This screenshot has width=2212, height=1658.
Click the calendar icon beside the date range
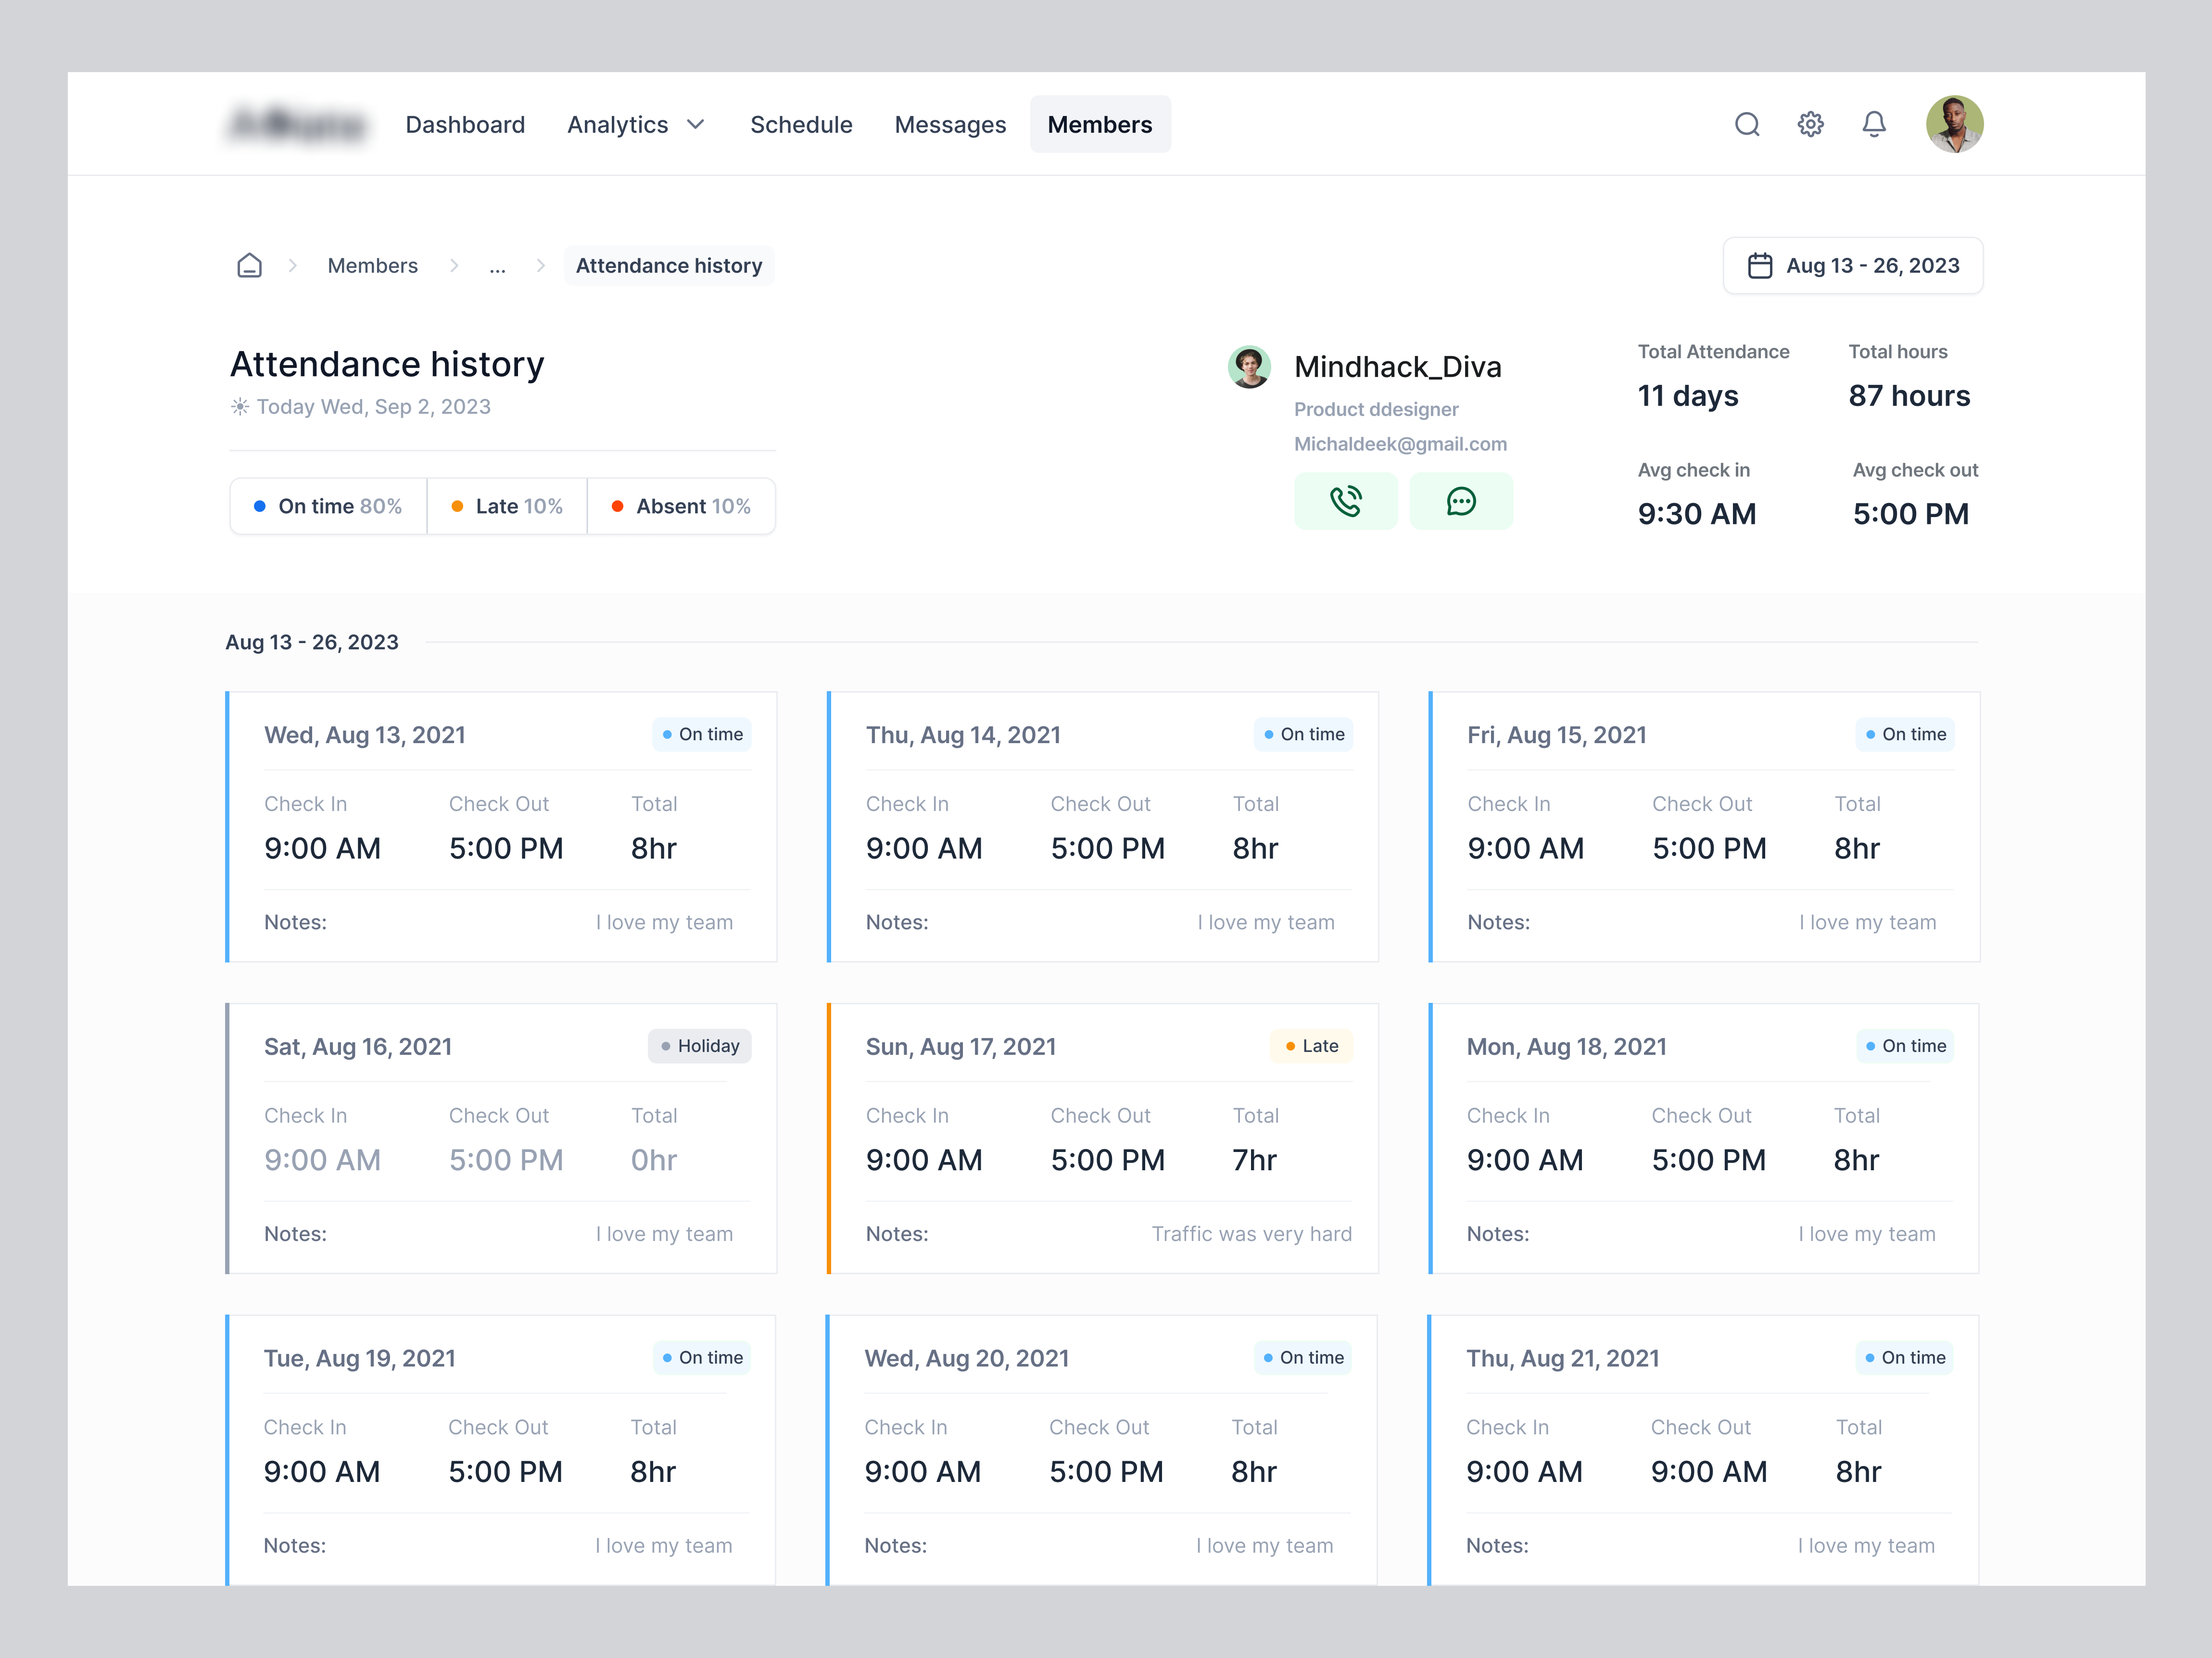(x=1761, y=266)
